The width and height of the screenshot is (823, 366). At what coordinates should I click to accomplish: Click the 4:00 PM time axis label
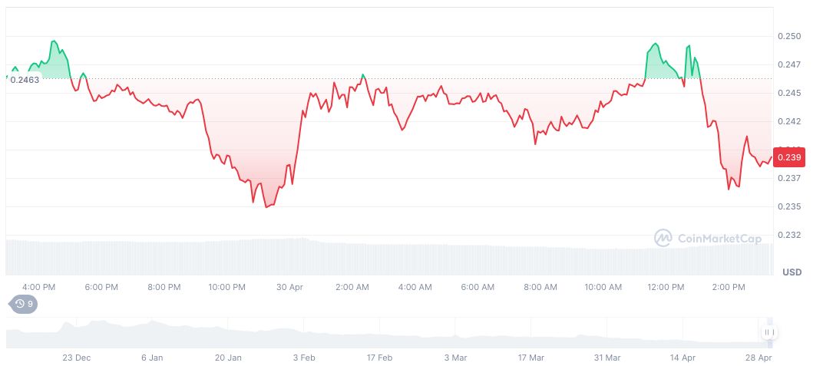[39, 287]
